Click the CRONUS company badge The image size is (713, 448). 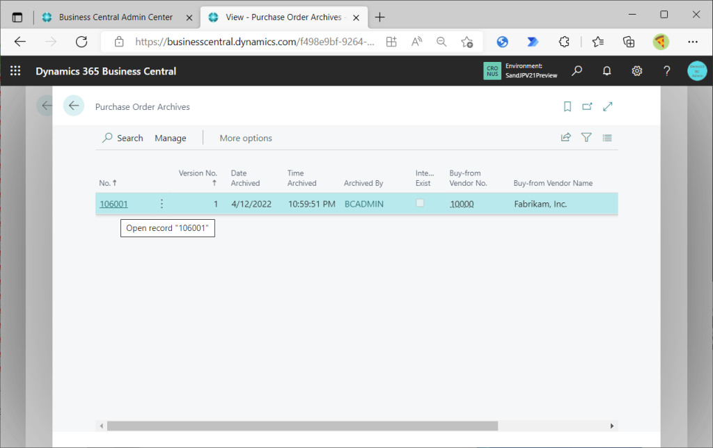click(492, 71)
